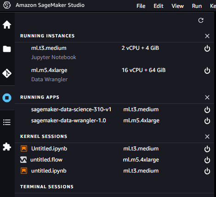Image resolution: width=216 pixels, height=197 pixels.
Task: Shut down the ml.m5.4xlarge instance
Action: pos(207,71)
